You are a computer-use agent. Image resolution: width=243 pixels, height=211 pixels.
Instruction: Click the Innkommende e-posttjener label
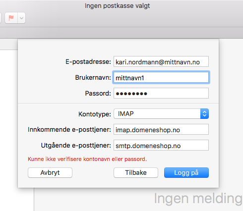coord(69,130)
